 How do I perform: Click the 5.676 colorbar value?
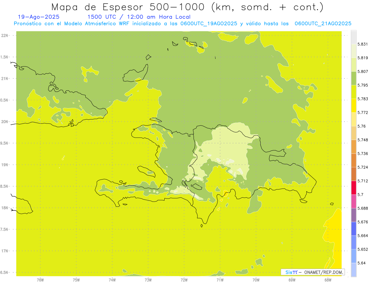(363, 222)
